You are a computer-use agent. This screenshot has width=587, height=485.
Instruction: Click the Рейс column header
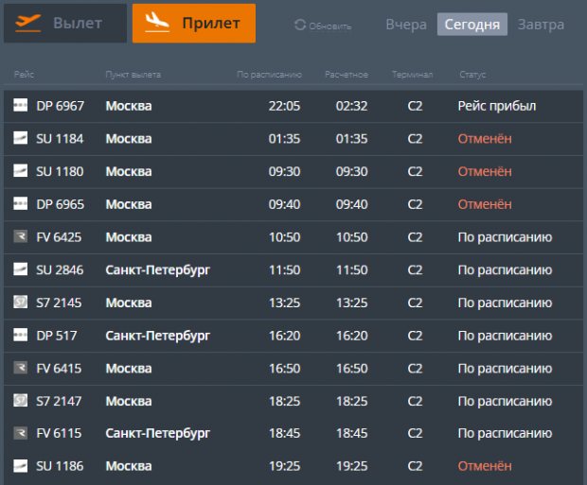pos(24,75)
